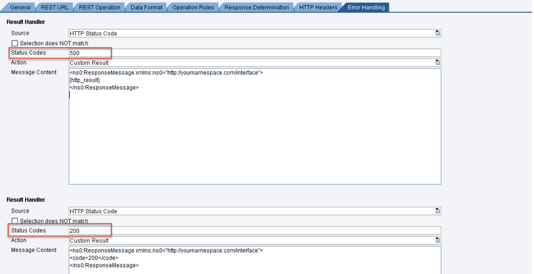Click the <code>200</code> line
The width and height of the screenshot is (534, 274).
point(94,258)
